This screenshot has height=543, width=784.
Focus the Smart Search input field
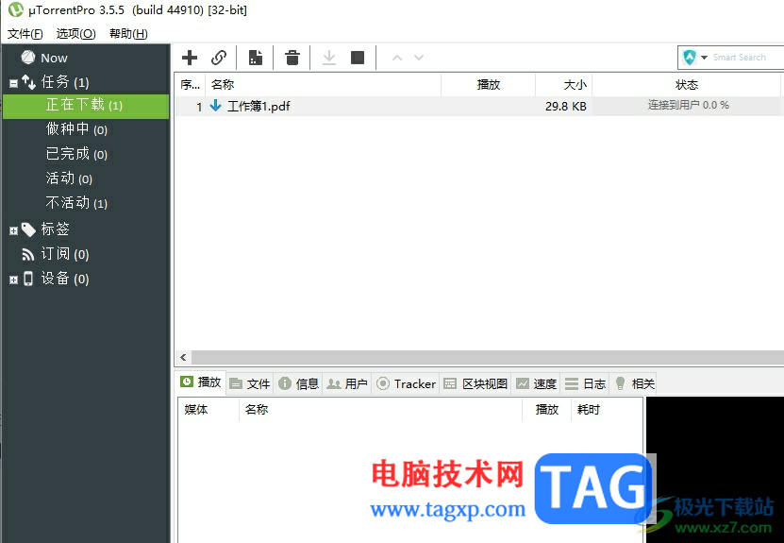tap(747, 58)
